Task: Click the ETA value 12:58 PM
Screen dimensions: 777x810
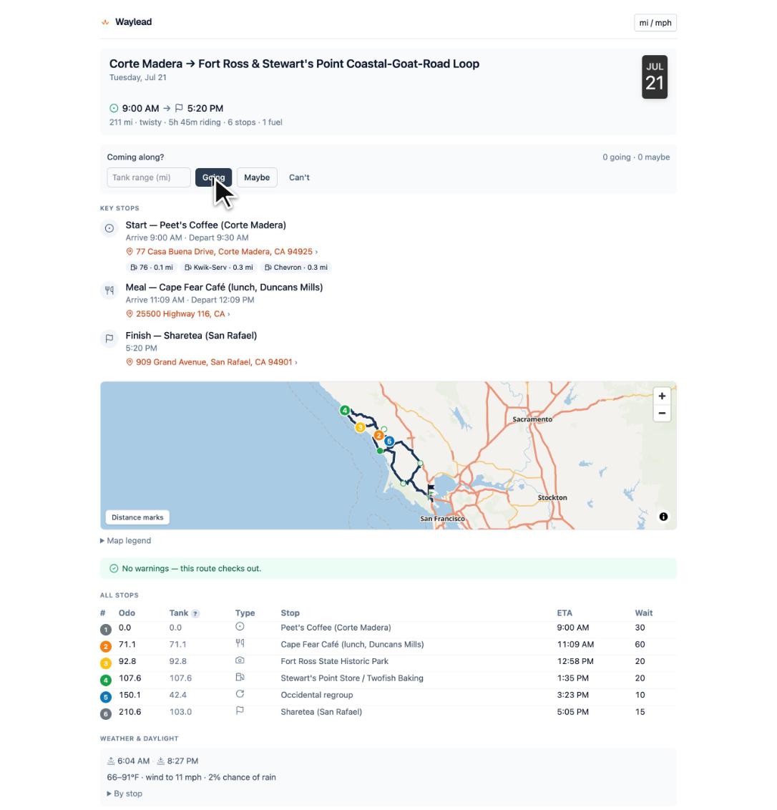Action: [575, 661]
